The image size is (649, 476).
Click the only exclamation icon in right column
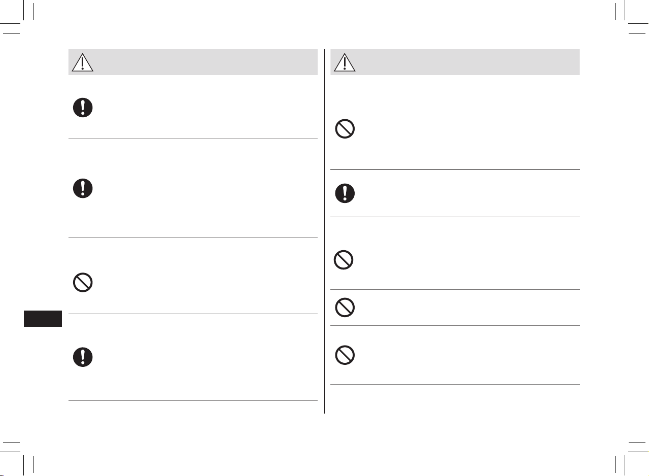coord(345,193)
